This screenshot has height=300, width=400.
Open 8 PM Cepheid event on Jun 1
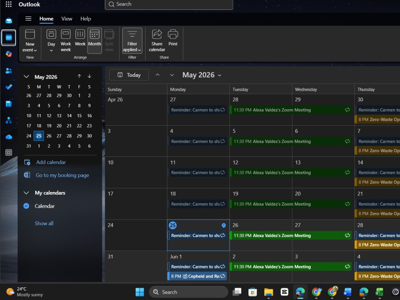click(197, 276)
